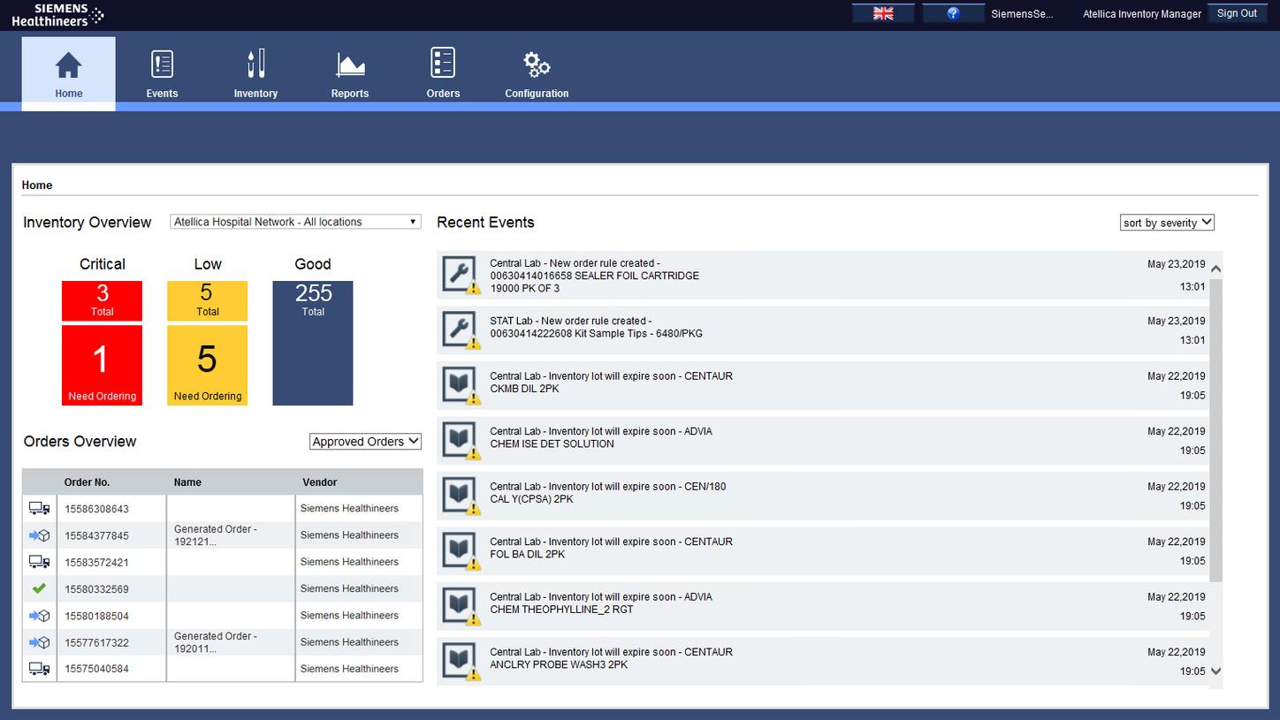Open the Atellica Hospital Network locations dropdown
Screen dimensions: 1280x720
(x=294, y=222)
